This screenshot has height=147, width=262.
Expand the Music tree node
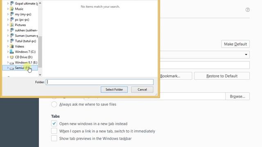click(8, 9)
